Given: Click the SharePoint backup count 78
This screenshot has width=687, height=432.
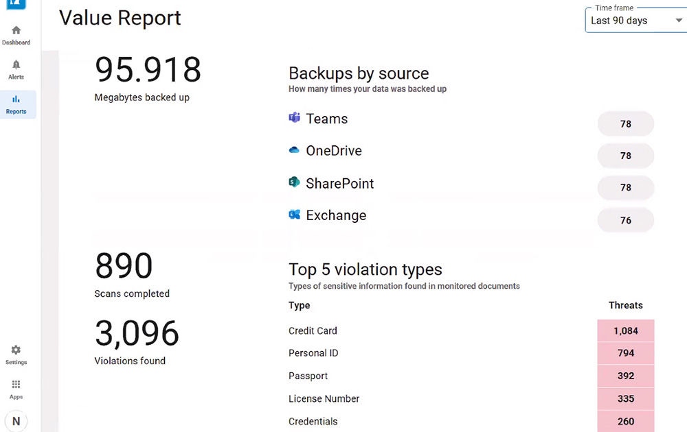Looking at the screenshot, I should 626,188.
